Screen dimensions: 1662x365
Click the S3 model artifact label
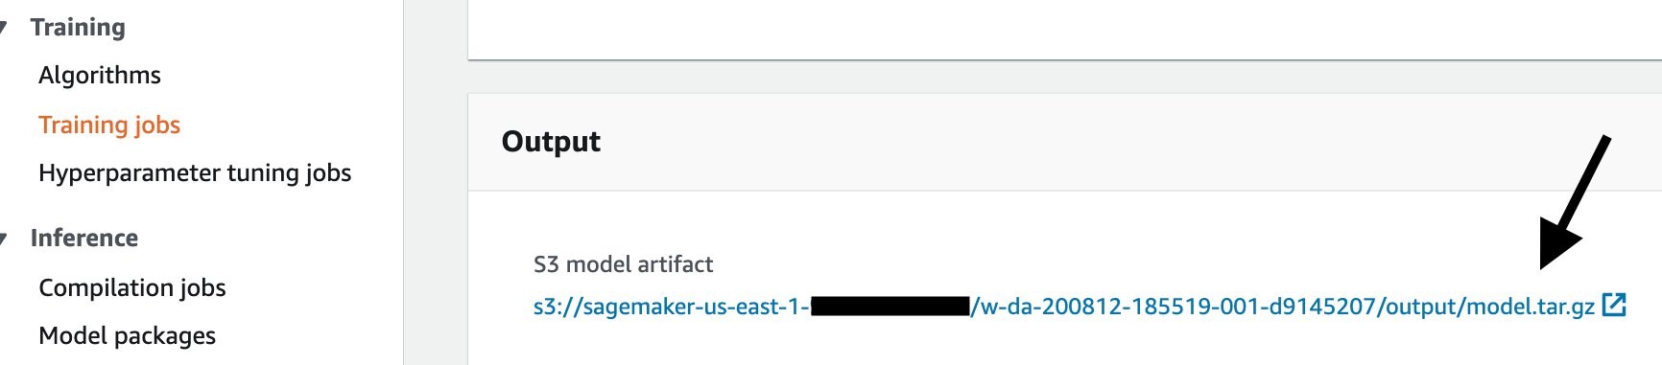[623, 264]
